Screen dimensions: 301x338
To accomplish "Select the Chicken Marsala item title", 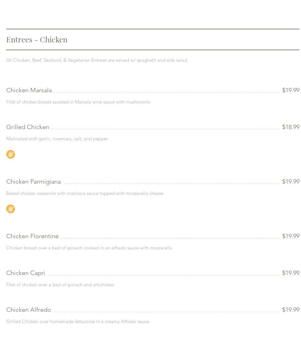I will 29,90.
